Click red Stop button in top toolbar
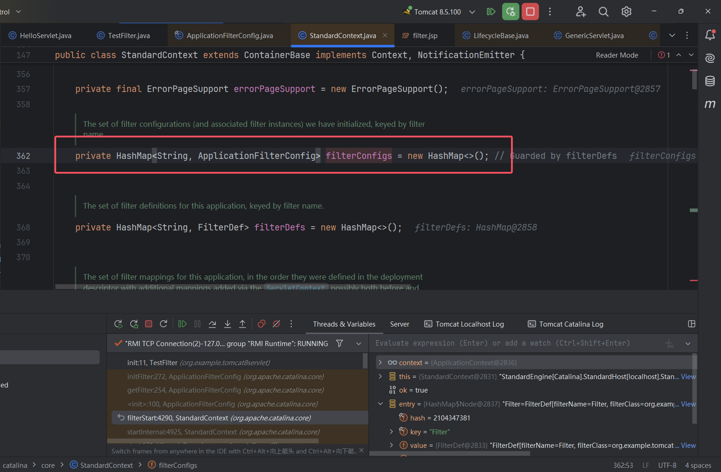 coord(530,12)
